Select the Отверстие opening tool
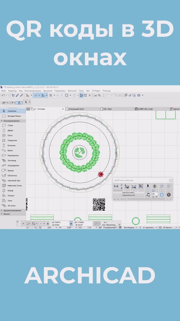The image size is (180, 321). pos(13,141)
